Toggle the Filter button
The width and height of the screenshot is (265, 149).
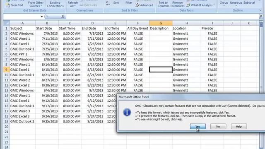coord(129,3)
